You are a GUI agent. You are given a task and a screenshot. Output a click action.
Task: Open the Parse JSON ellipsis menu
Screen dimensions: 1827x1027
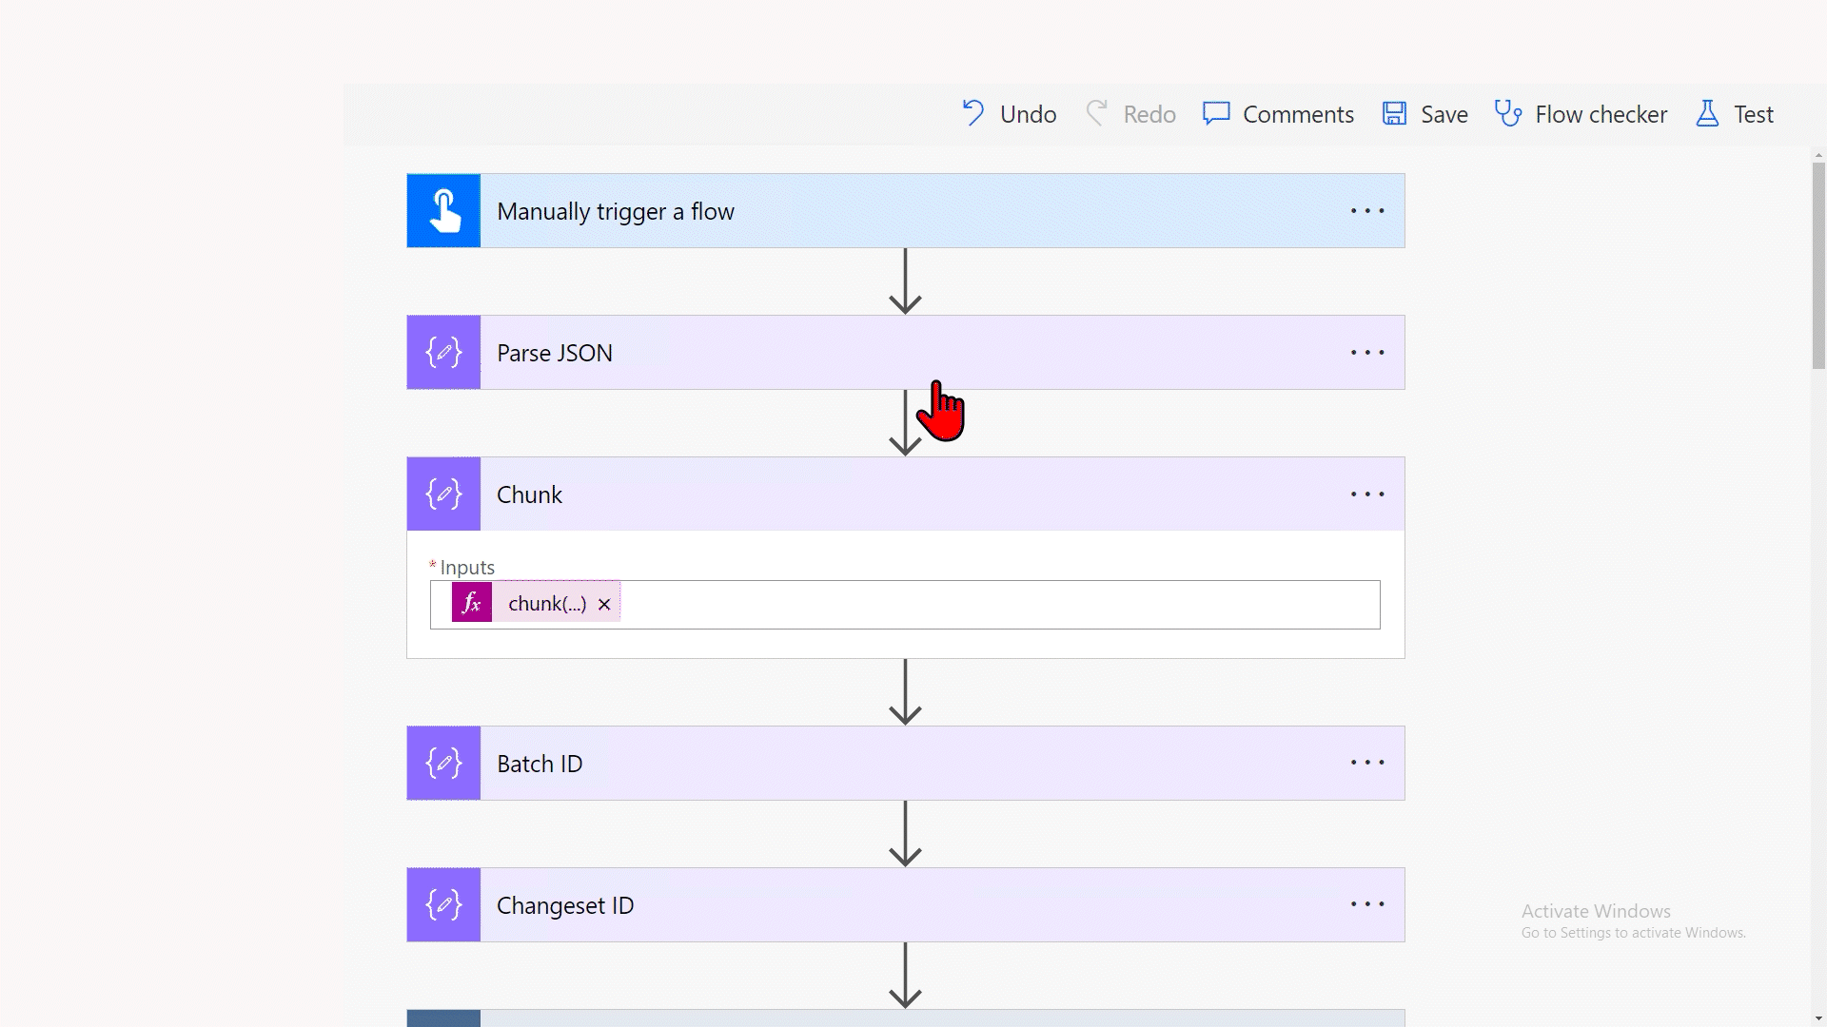[1367, 353]
